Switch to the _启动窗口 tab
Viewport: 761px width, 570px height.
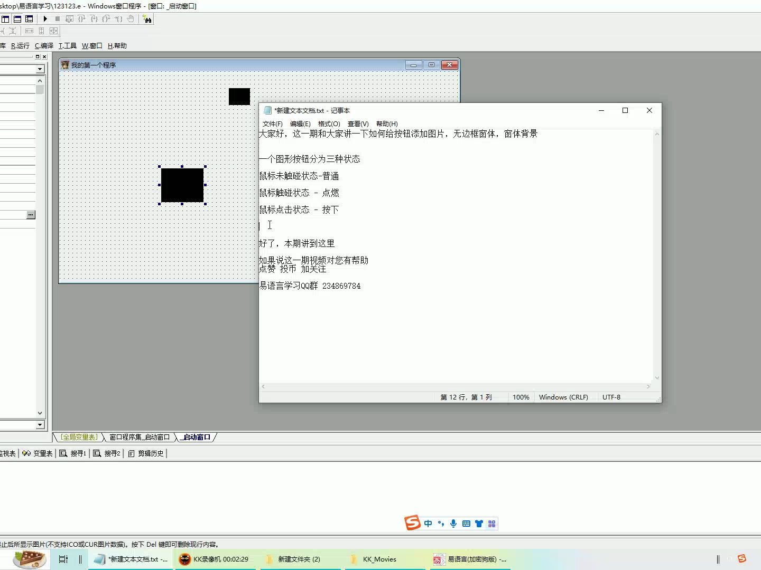coord(196,437)
